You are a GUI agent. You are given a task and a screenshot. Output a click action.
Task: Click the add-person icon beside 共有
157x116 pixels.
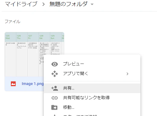[55, 88]
